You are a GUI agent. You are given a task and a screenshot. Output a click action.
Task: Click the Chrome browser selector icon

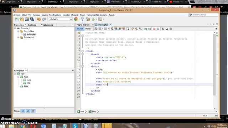(x=76, y=19)
